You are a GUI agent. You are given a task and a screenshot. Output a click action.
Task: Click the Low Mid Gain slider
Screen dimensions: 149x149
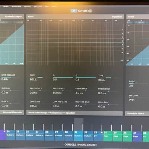point(63,104)
